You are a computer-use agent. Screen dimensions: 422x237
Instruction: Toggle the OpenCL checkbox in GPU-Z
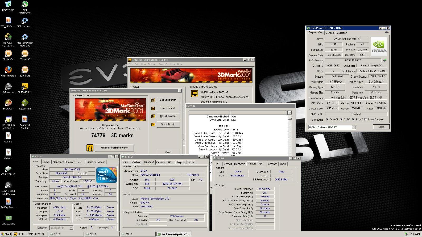(x=327, y=119)
